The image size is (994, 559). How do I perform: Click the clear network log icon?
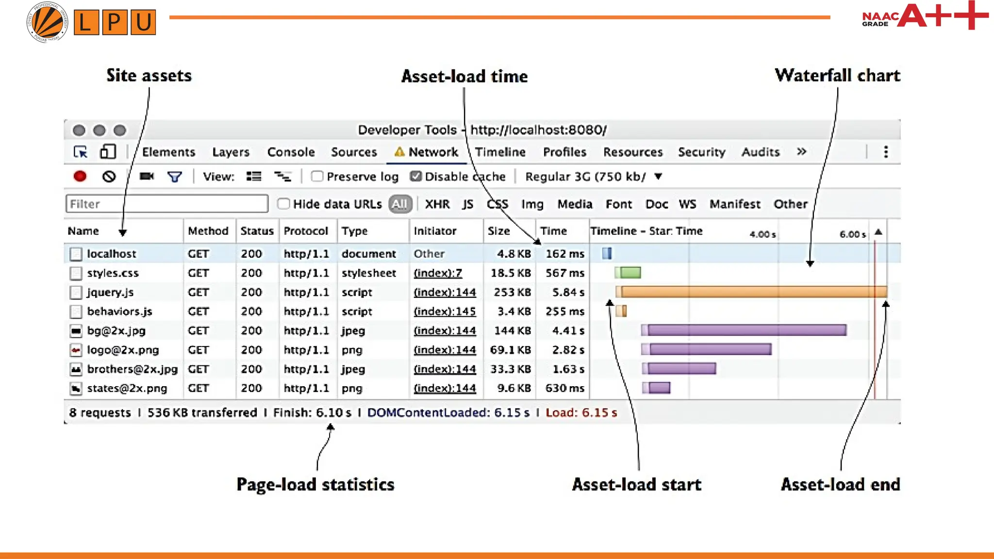[x=109, y=176]
